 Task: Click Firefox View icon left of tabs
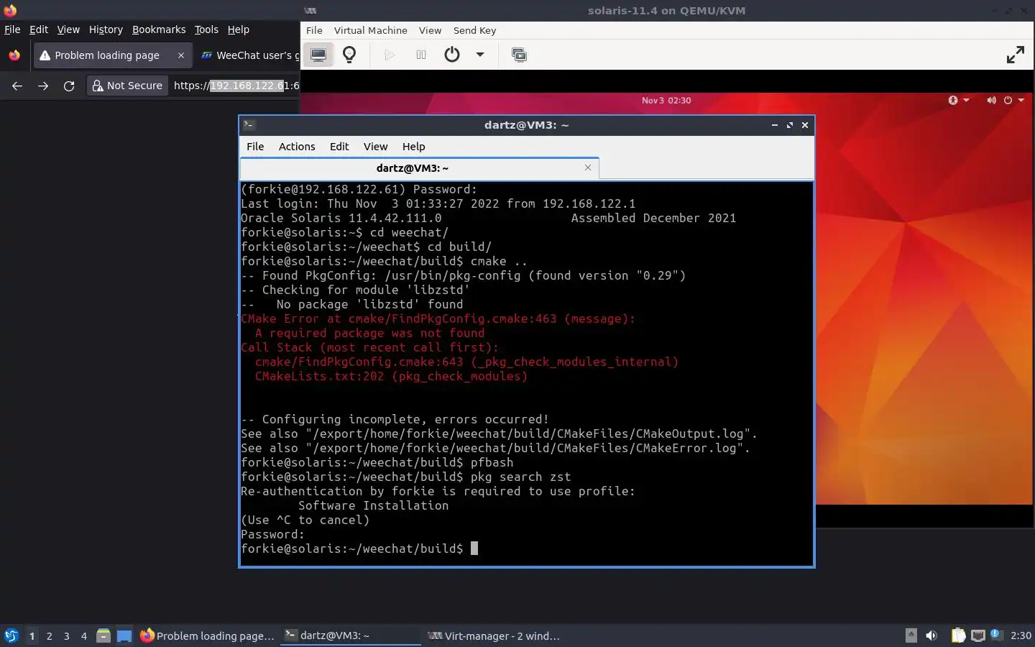click(x=14, y=55)
